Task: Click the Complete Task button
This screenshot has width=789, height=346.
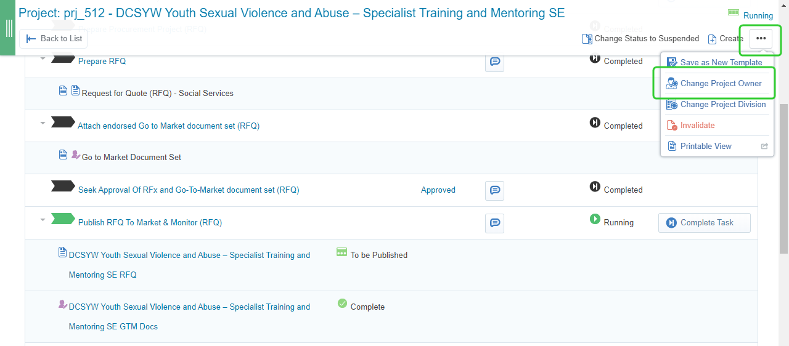Action: [704, 223]
